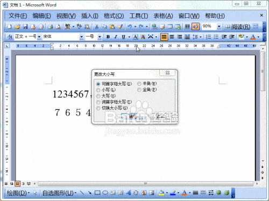Toggle Bold formatting
Viewport: 269px width, 201px height.
click(108, 37)
